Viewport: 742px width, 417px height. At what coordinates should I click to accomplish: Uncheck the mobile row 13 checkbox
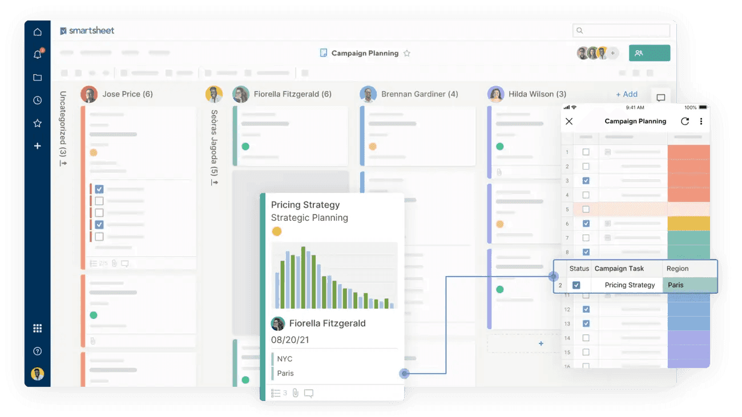(x=586, y=324)
